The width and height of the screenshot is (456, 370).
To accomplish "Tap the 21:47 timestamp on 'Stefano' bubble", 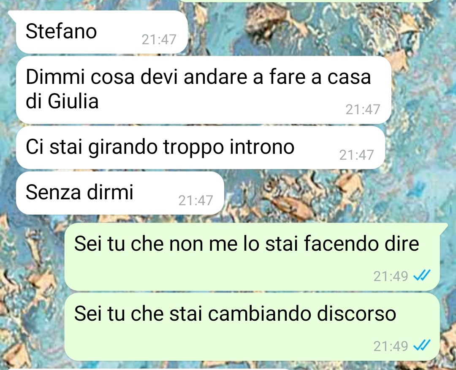I will (159, 40).
